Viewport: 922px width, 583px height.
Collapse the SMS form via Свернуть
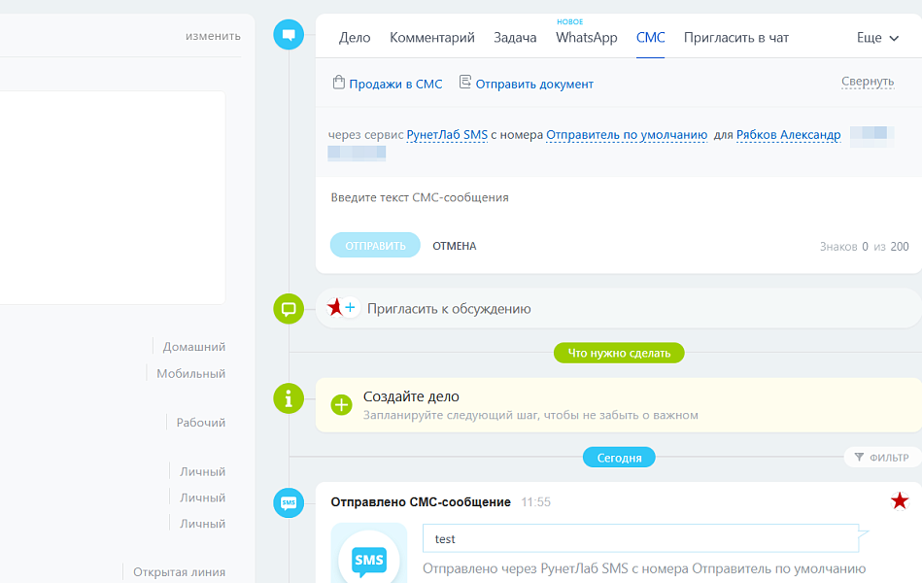click(x=868, y=83)
